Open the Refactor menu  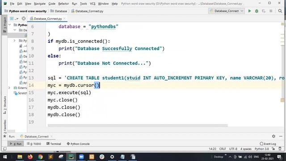63,4
